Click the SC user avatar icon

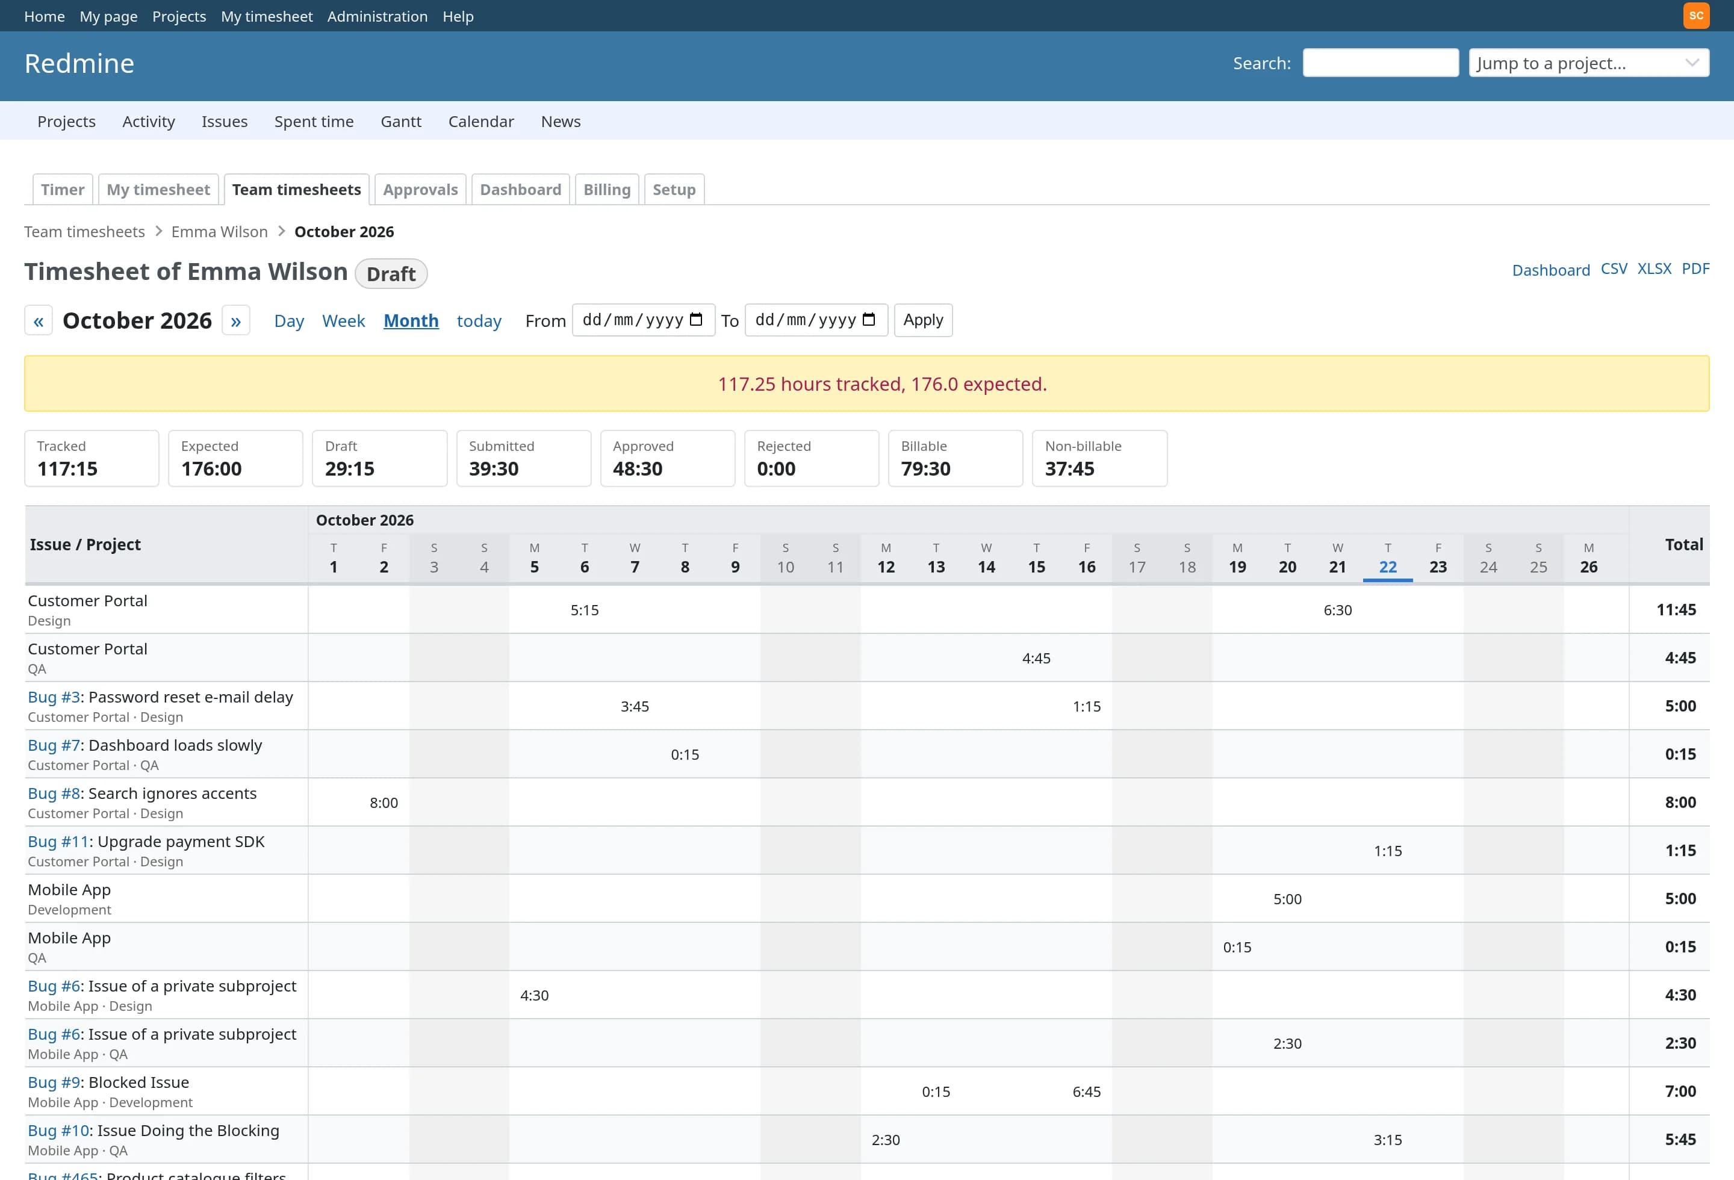[1696, 16]
